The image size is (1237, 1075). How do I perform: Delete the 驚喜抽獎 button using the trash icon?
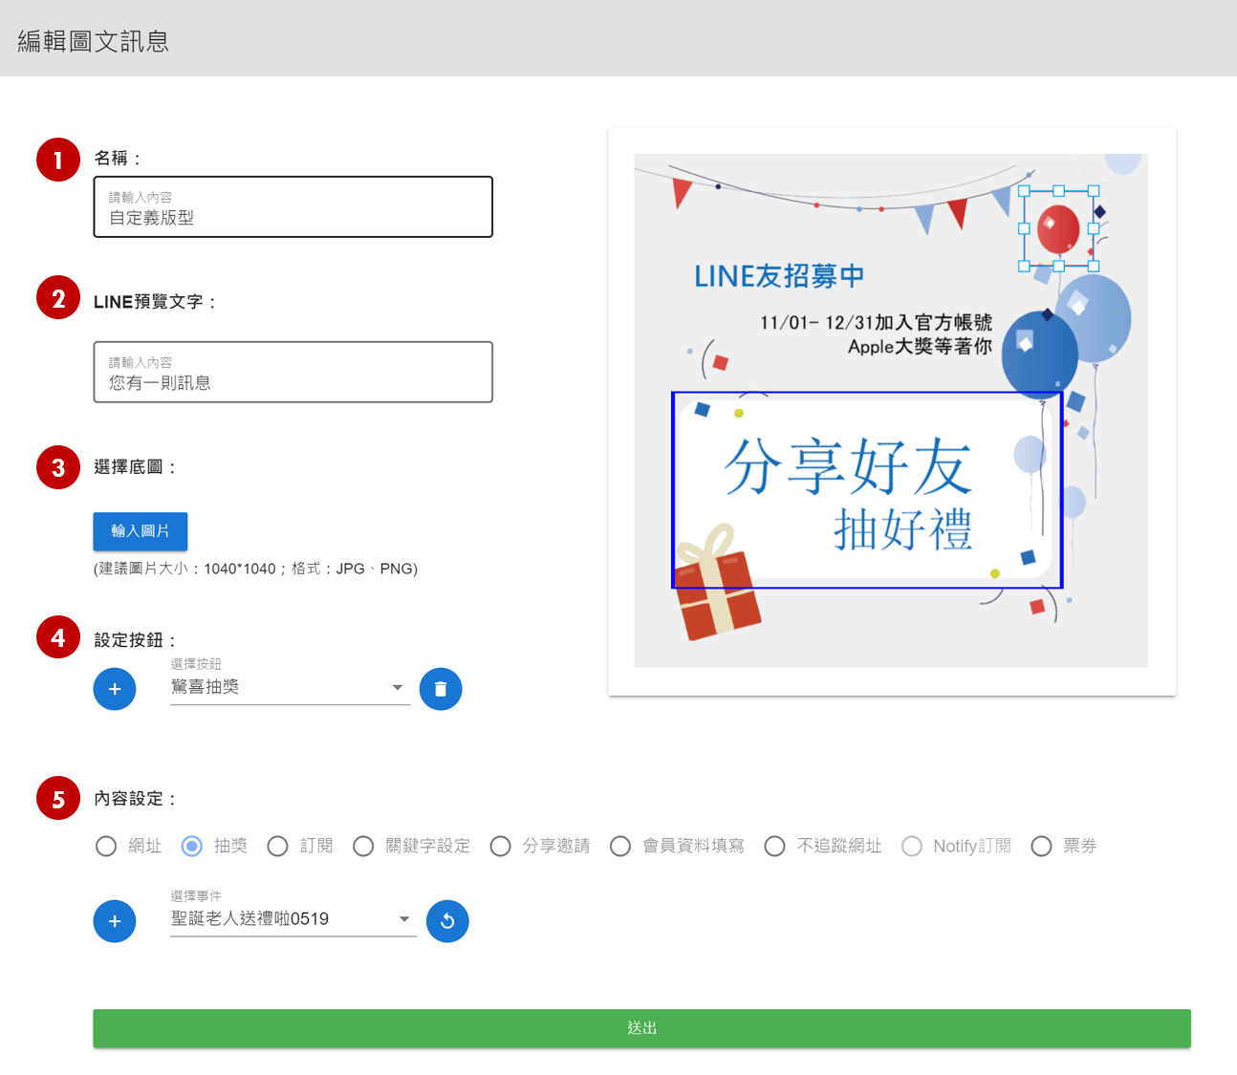click(x=441, y=688)
